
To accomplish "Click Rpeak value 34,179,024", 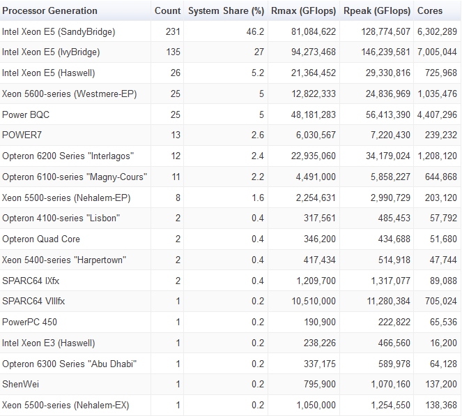I will pyautogui.click(x=388, y=156).
